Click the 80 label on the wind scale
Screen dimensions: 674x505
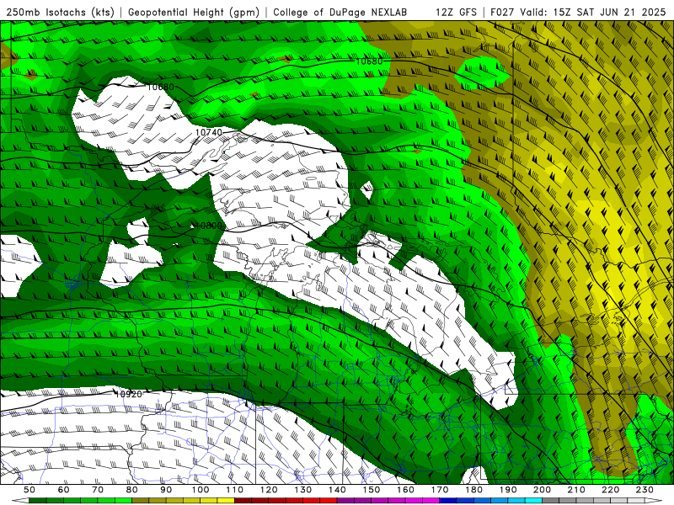(x=132, y=490)
